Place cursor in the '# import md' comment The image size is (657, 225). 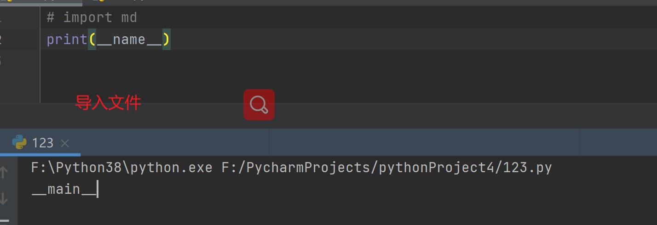pos(92,17)
